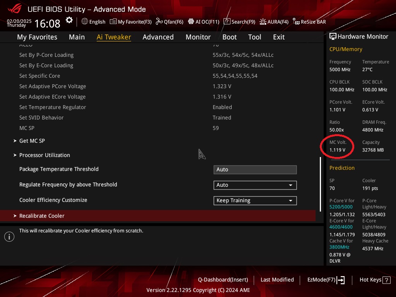This screenshot has height=297, width=396.
Task: Open settings via the gear icon
Action: click(x=69, y=20)
